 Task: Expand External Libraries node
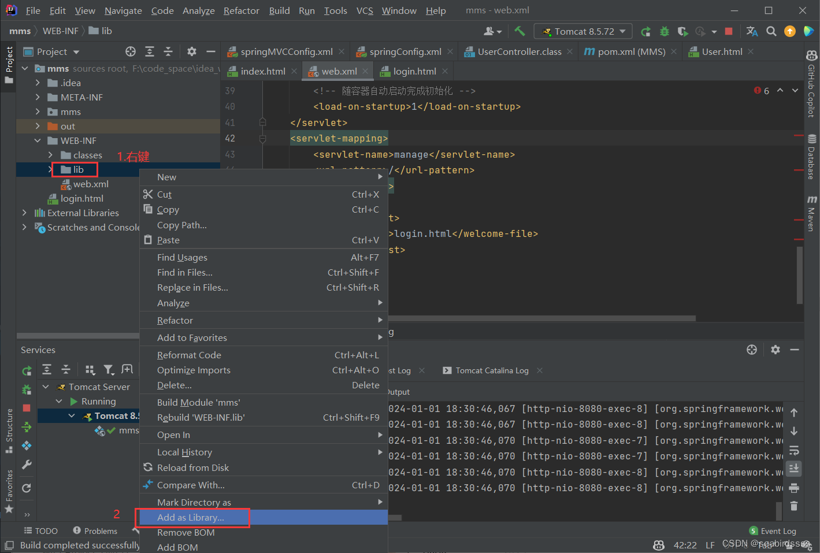pos(24,213)
